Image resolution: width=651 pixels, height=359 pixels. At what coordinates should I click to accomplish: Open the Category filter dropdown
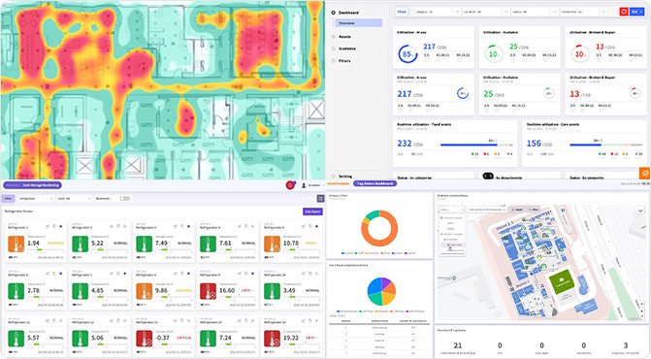(x=437, y=12)
